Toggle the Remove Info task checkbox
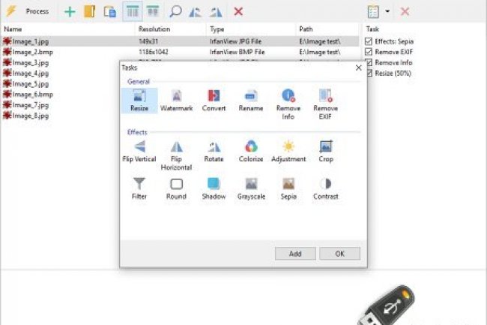This screenshot has width=487, height=325. tap(369, 62)
